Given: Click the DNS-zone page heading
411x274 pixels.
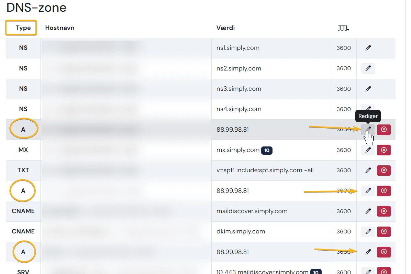Looking at the screenshot, I should click(36, 7).
